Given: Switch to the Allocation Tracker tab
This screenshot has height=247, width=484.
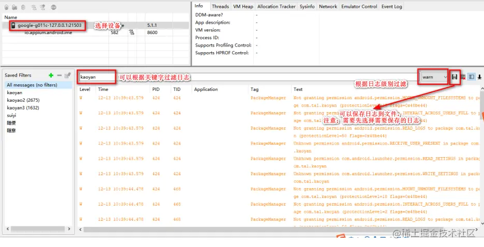Looking at the screenshot, I should [276, 7].
